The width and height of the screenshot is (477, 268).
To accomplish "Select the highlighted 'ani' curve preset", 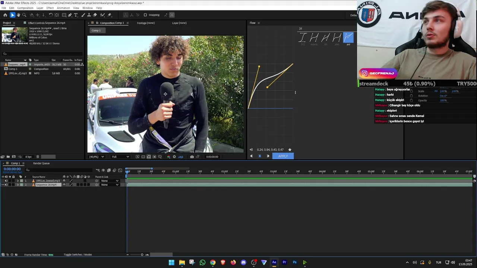I will (x=348, y=38).
